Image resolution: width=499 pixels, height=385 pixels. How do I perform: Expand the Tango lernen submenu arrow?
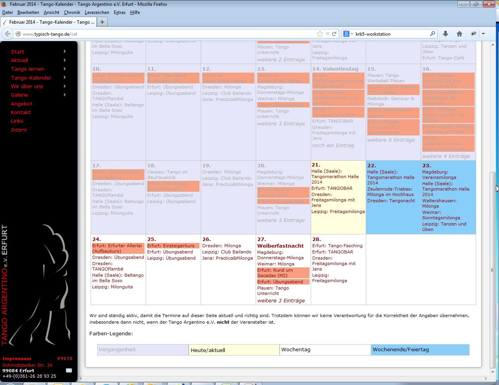tap(65, 69)
